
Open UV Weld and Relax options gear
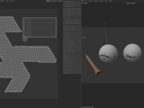click(x=80, y=13)
